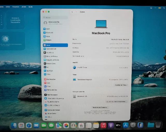The image size is (166, 132).
Task: Open Music from the Dock
Action: [x=103, y=126]
